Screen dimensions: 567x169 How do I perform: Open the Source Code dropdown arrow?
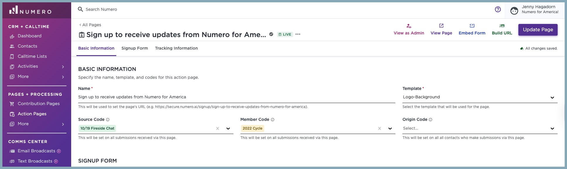228,128
